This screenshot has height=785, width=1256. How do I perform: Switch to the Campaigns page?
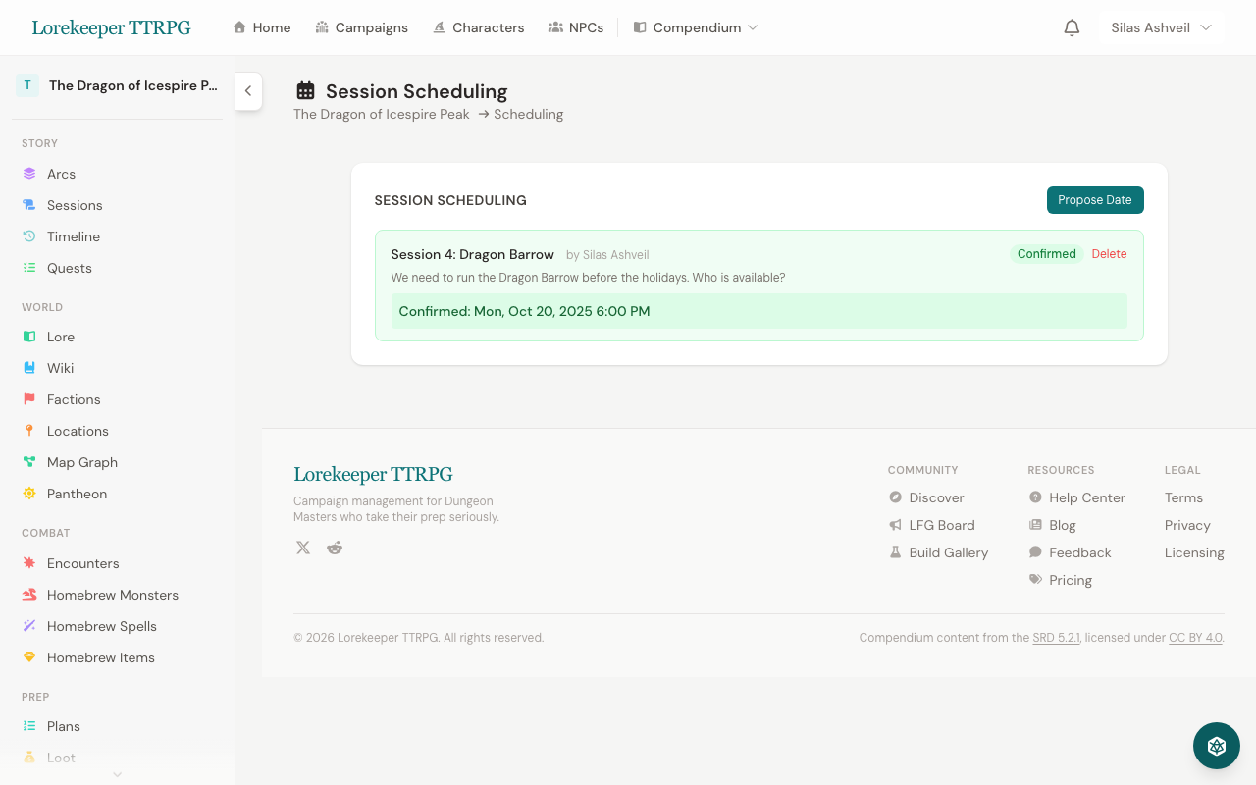click(362, 27)
